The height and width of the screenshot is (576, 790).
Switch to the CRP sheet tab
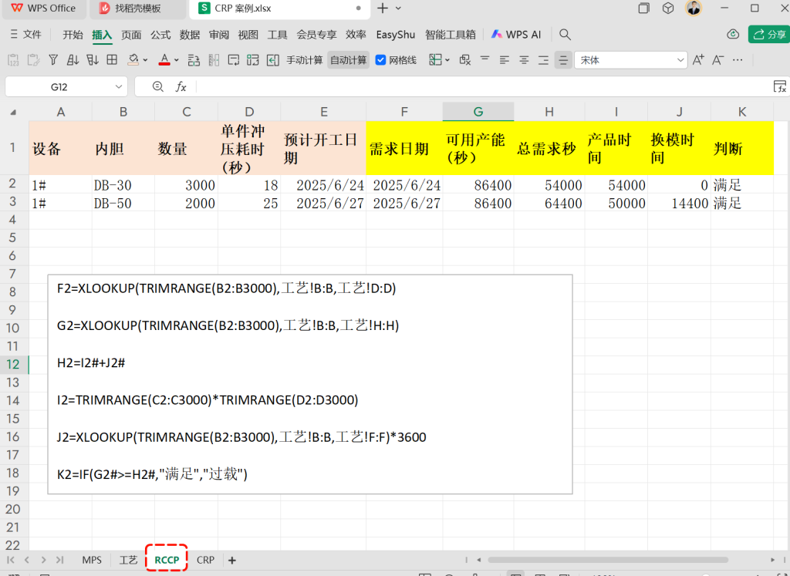coord(205,560)
